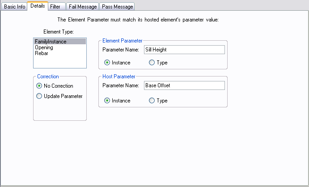Click the Host Parameter's Parameter Name label
Image resolution: width=309 pixels, height=187 pixels.
tap(121, 85)
